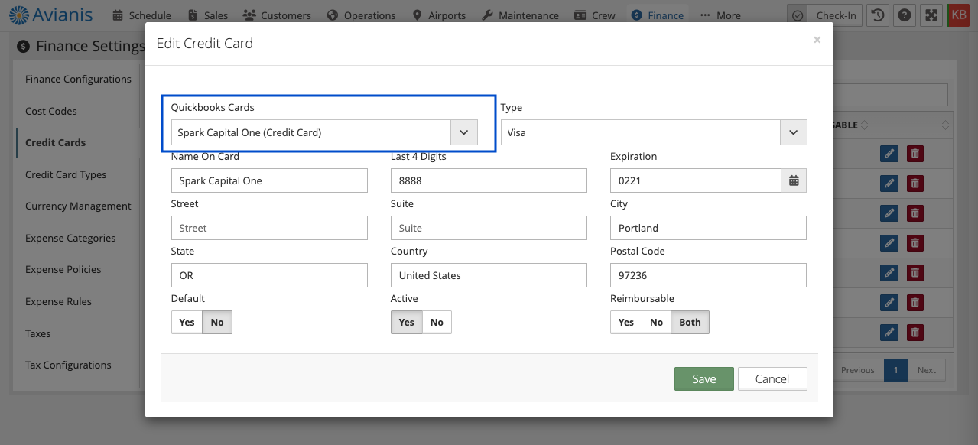Click the KB user avatar
978x445 pixels.
[957, 15]
